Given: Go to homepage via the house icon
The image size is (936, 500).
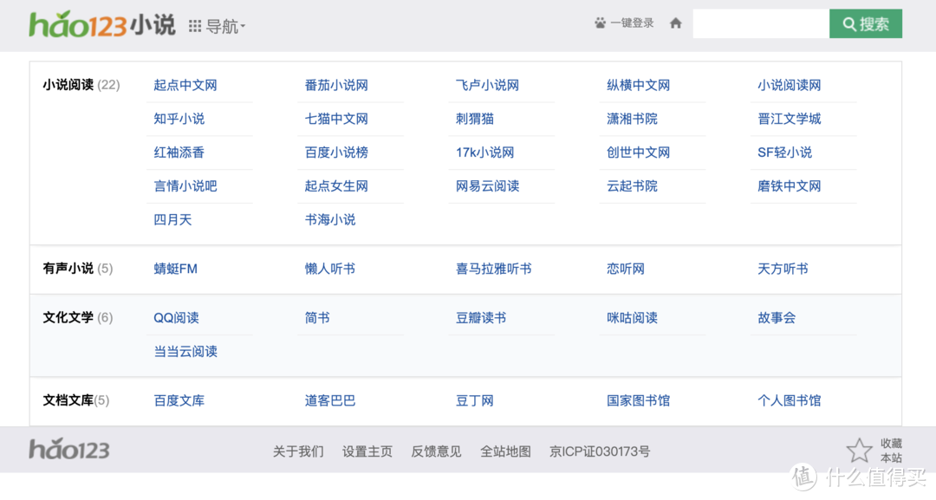Looking at the screenshot, I should pos(676,23).
